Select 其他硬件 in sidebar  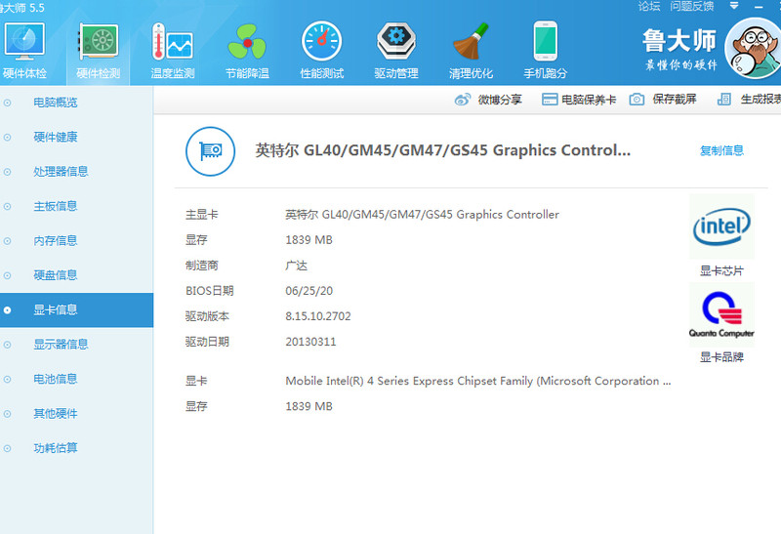76,414
